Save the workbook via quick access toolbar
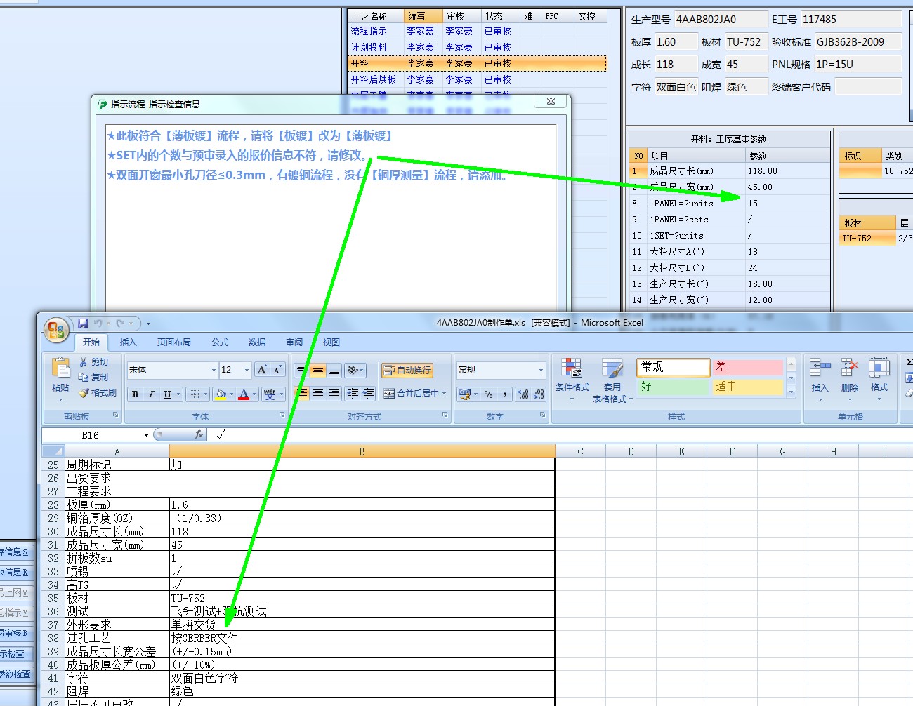The width and height of the screenshot is (913, 706). 83,323
